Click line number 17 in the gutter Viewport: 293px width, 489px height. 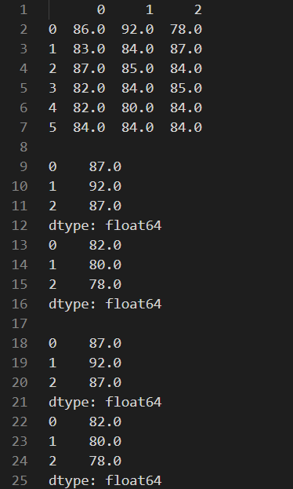click(20, 323)
